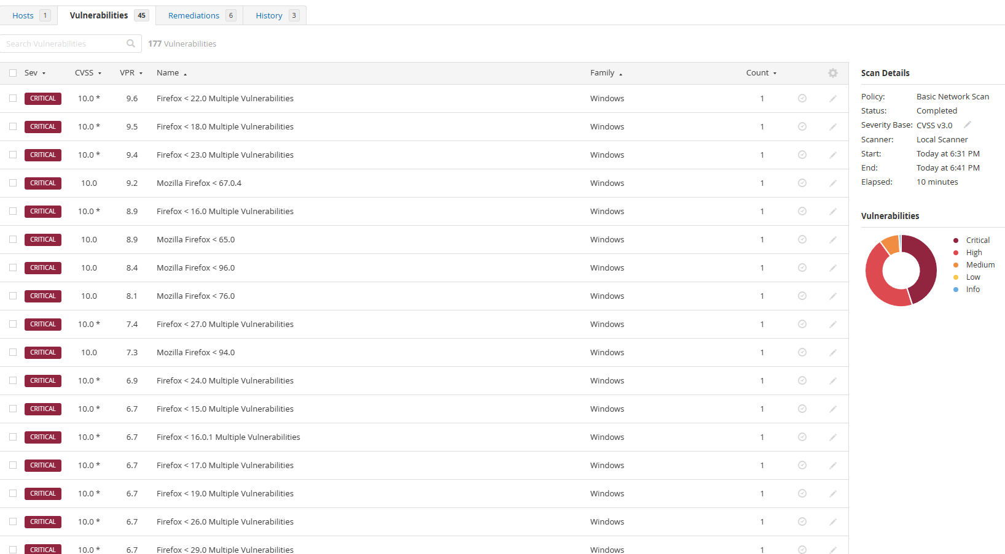The width and height of the screenshot is (1005, 554).
Task: Accept risk icon for Mozilla Firefox < 67.0.4
Action: point(802,183)
